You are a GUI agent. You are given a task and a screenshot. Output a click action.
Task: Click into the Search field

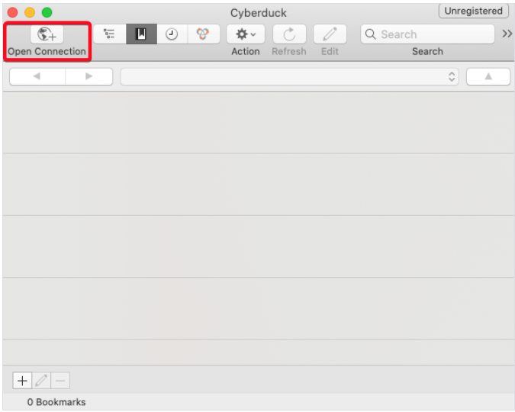point(427,34)
